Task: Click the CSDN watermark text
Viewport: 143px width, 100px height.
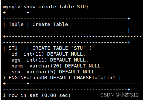Action: 107,95
